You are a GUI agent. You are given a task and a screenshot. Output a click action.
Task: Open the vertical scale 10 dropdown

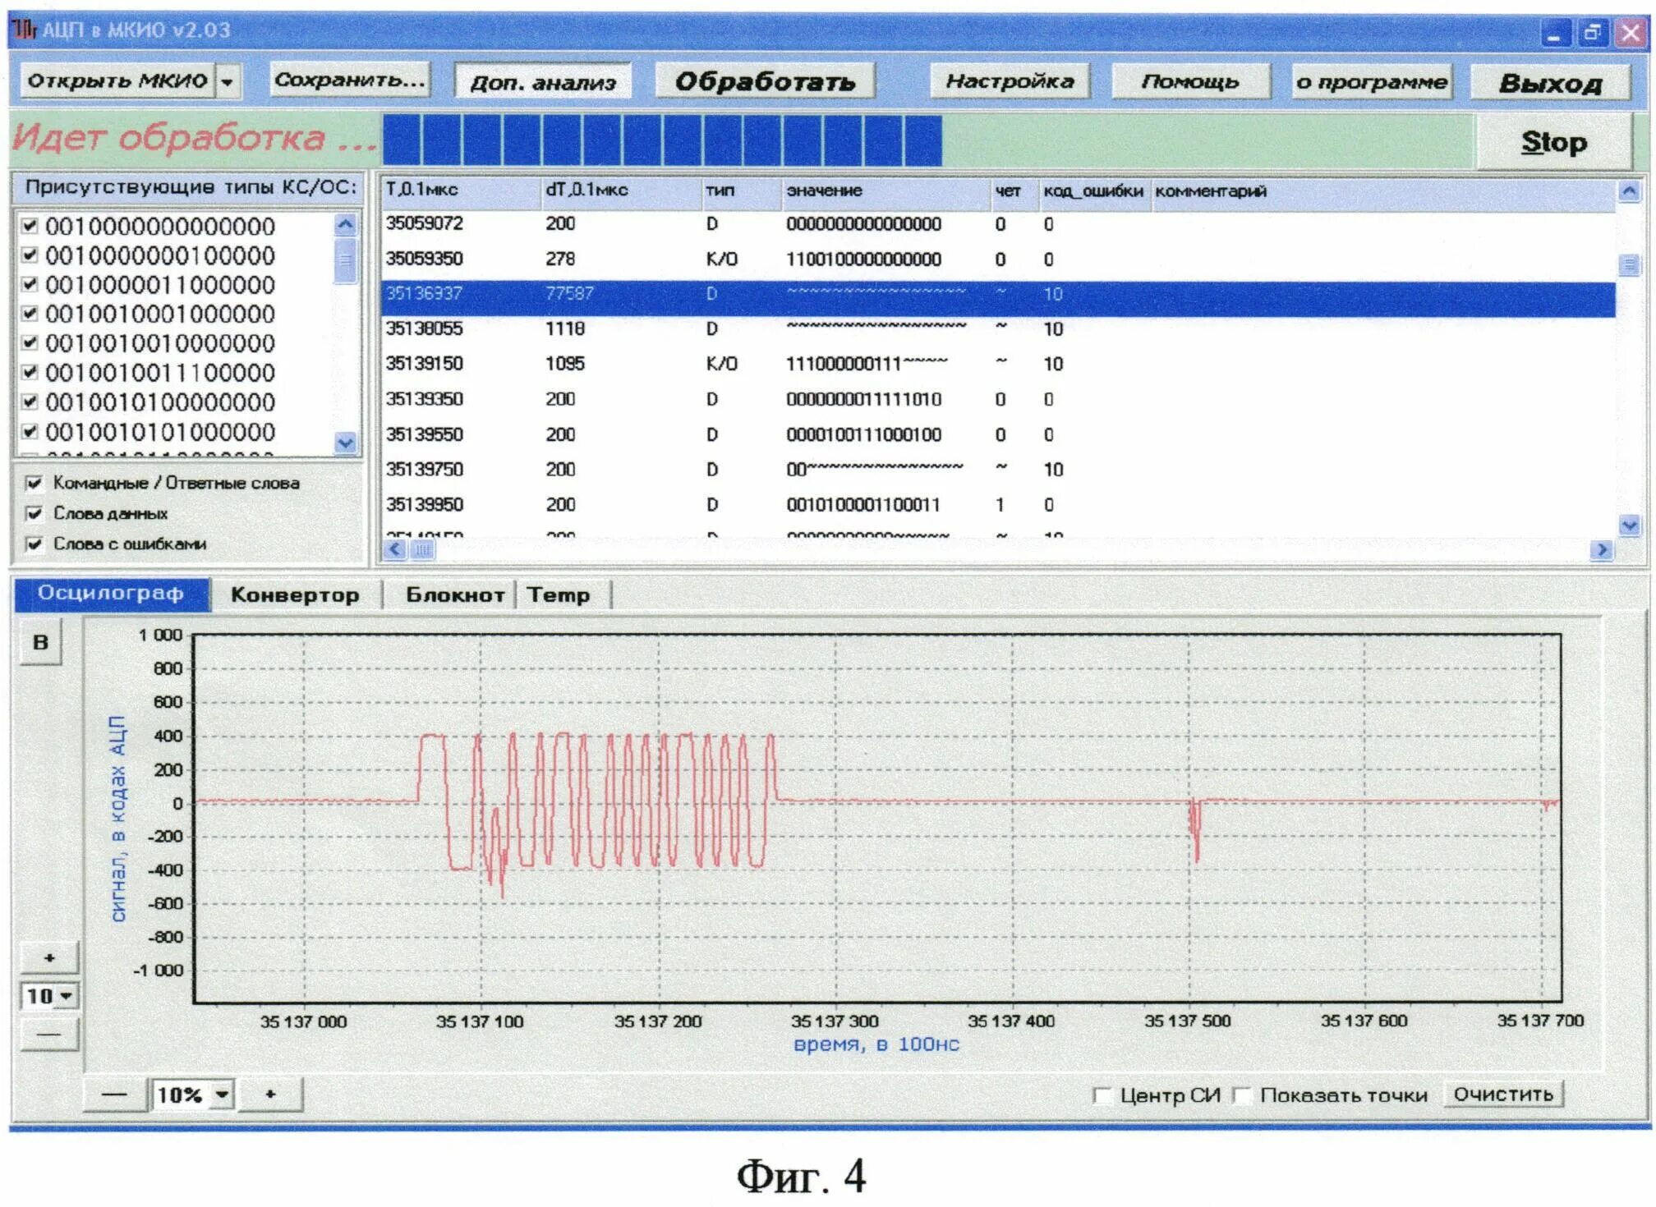point(67,996)
